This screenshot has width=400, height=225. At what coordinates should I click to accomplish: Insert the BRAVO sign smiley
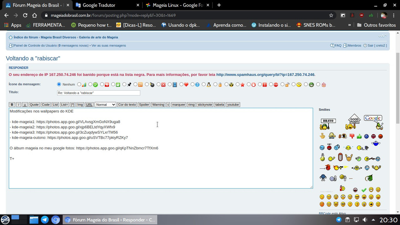coord(328,124)
